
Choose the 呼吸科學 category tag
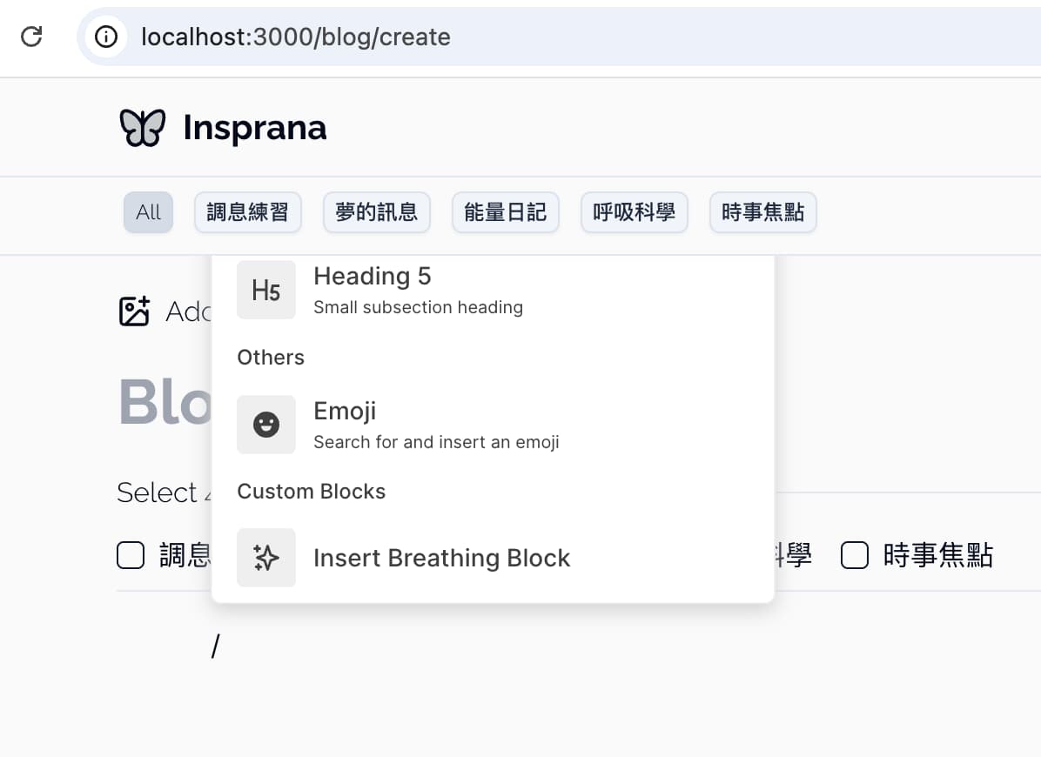click(634, 212)
